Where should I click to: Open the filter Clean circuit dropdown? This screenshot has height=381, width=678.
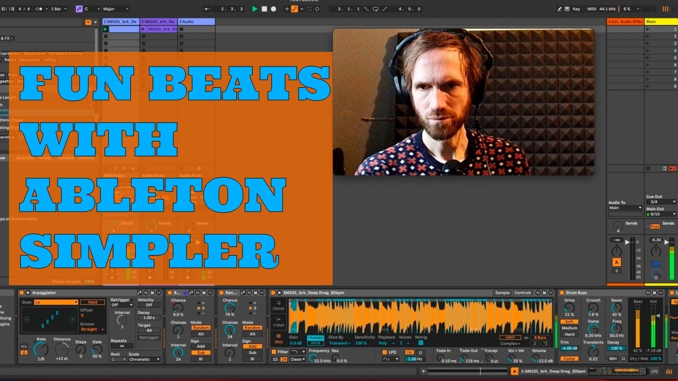[298, 359]
